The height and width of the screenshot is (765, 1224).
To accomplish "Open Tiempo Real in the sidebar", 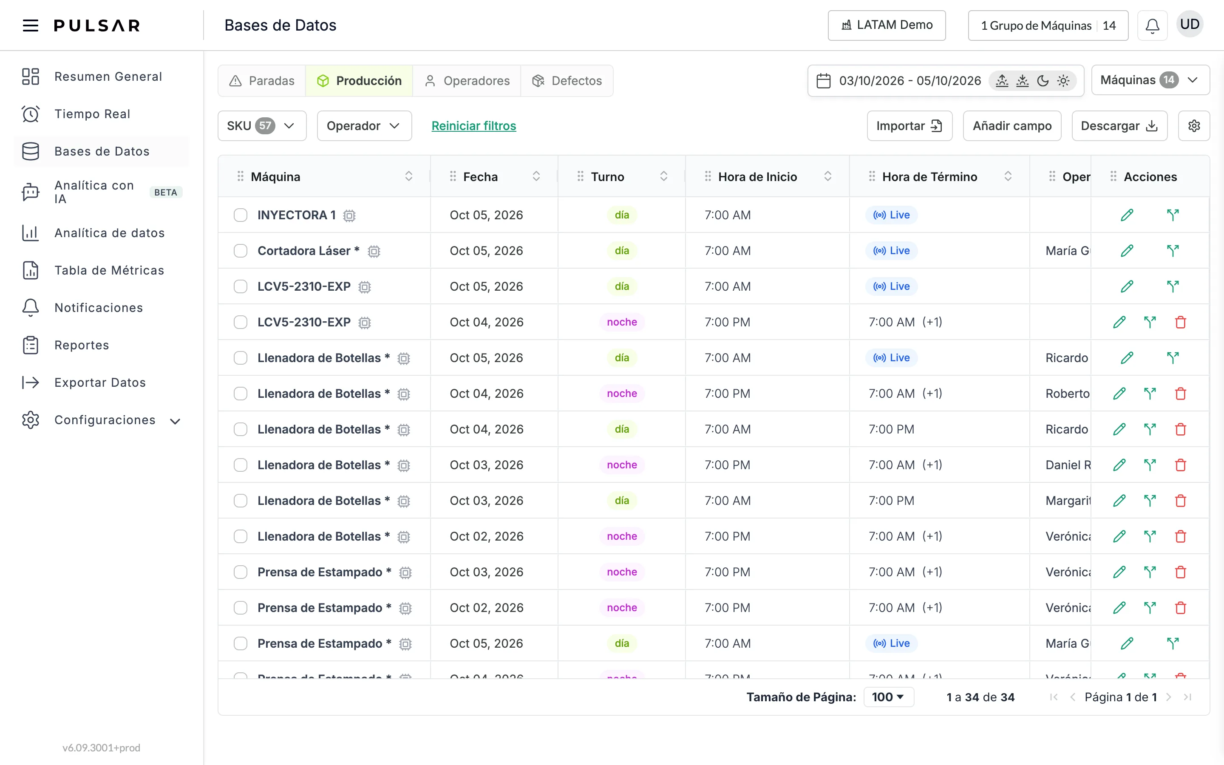I will coord(101,114).
